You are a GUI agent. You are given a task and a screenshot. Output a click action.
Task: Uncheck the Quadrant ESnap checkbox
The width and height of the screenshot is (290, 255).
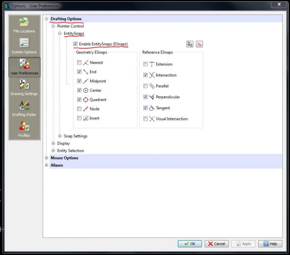coord(79,99)
